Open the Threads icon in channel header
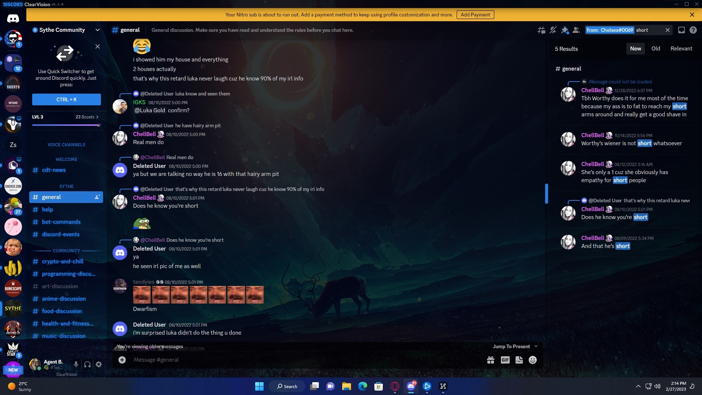 [541, 30]
